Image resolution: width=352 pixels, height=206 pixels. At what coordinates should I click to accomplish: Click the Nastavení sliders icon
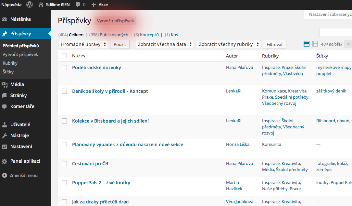5,147
